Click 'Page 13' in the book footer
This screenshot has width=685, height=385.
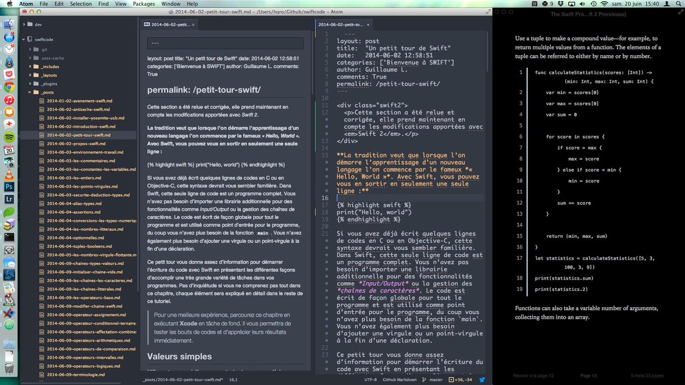tap(589, 375)
